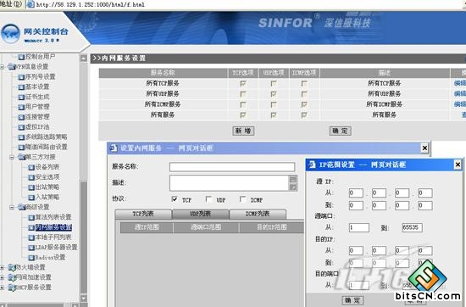Toggle ICMP选项 checkbox in 所有服务 row
466x307 pixels.
point(304,115)
